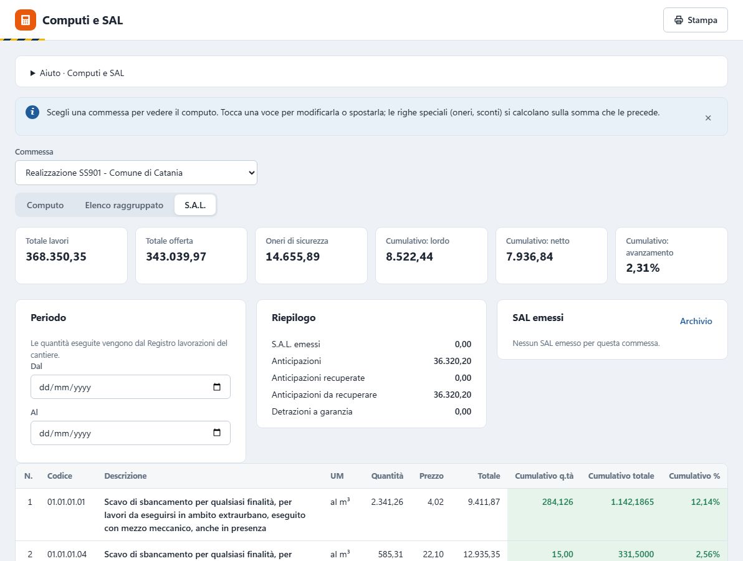Click the Cumulativo: avanzamento 2,31% card
The image size is (743, 561).
click(x=671, y=256)
